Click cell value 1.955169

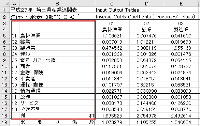click(181, 48)
